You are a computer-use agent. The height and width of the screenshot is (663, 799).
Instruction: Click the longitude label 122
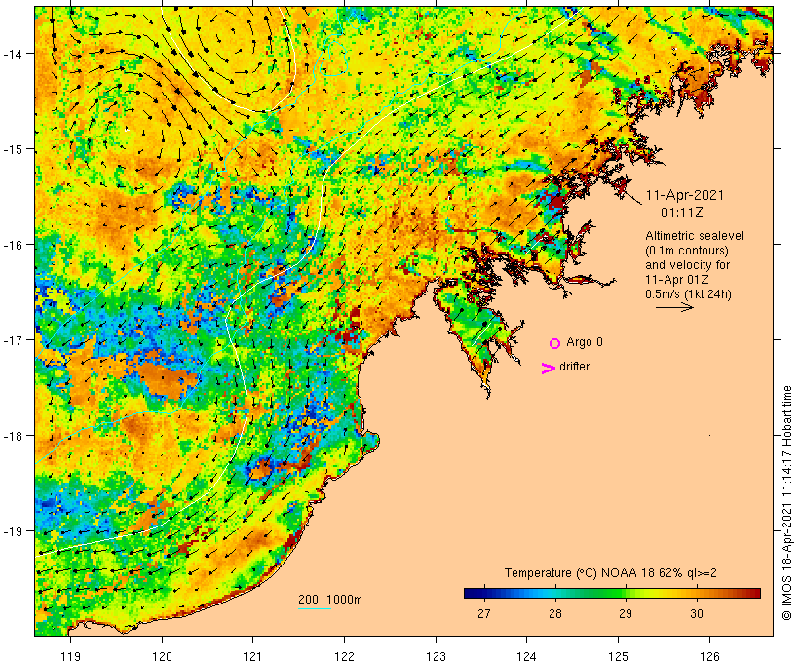click(x=344, y=656)
